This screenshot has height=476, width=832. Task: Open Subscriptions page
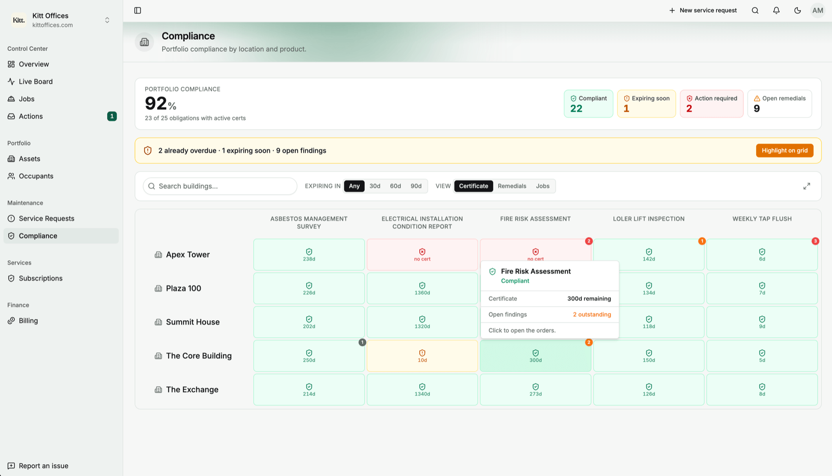(61, 278)
